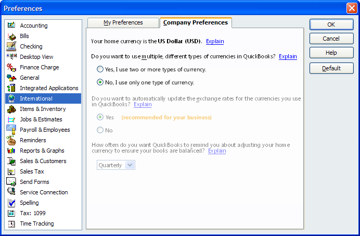Close the Preferences dialog window
360x236 pixels.
pyautogui.click(x=352, y=8)
